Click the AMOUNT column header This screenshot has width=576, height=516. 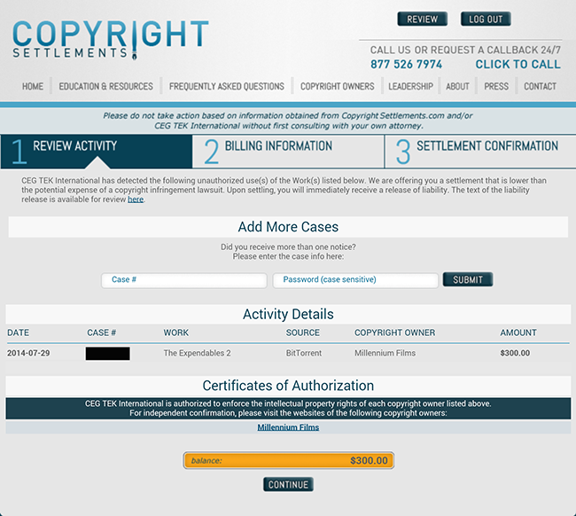(x=518, y=332)
